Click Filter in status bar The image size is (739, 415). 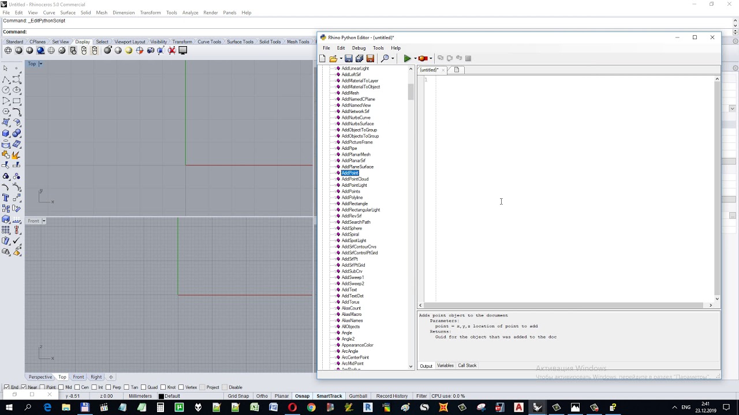coord(421,396)
